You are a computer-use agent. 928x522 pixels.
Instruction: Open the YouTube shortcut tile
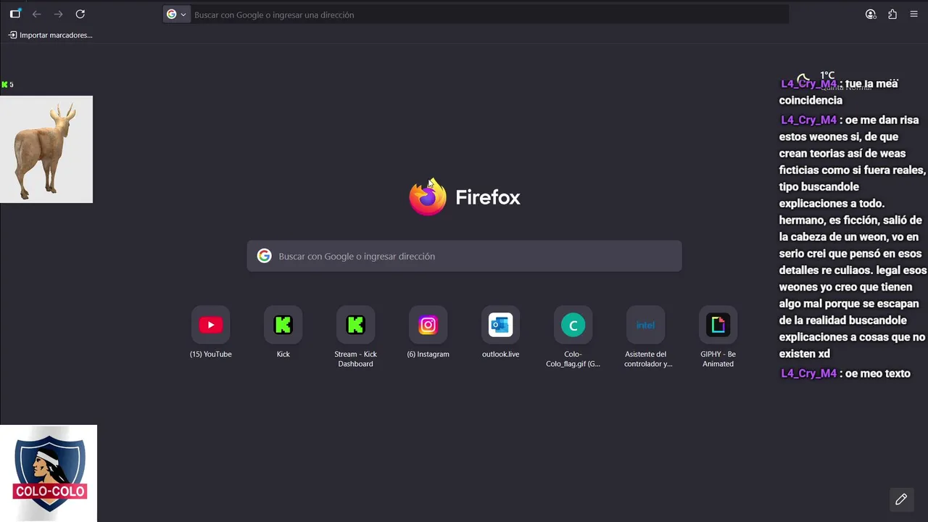211,325
